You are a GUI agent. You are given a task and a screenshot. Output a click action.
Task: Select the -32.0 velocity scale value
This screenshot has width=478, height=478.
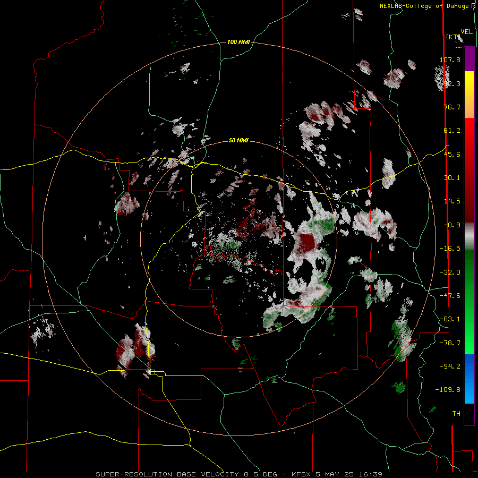(x=450, y=272)
